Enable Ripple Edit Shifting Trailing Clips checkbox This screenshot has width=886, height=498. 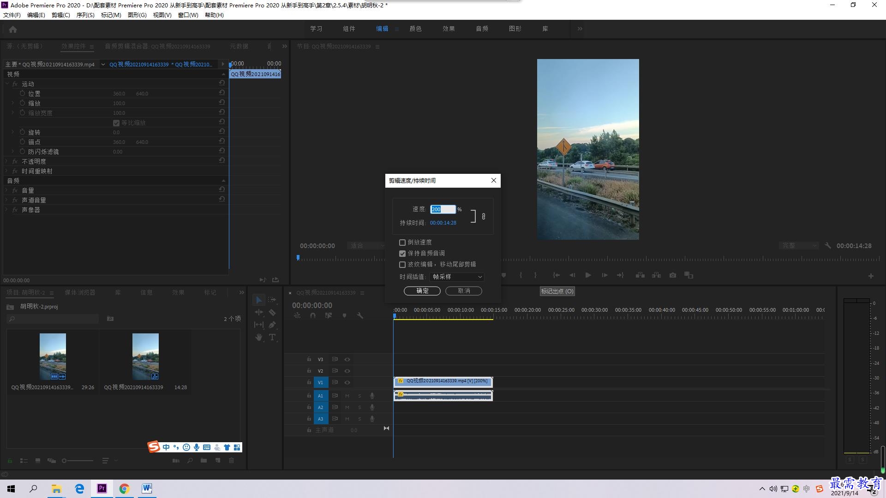pyautogui.click(x=402, y=265)
